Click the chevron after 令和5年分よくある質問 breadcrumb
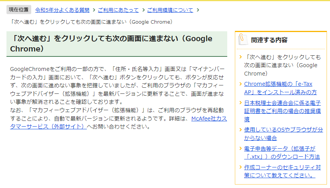330x188 pixels. (94, 10)
